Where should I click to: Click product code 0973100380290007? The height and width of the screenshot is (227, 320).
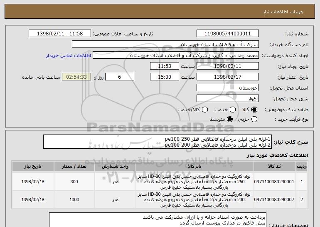(274, 200)
